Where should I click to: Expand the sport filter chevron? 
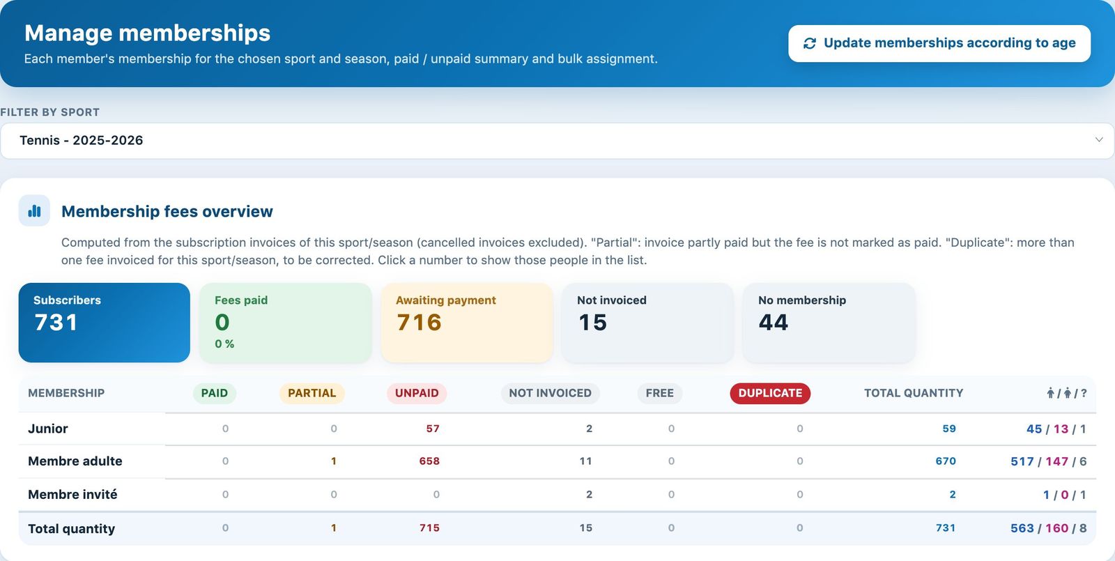(x=1099, y=139)
